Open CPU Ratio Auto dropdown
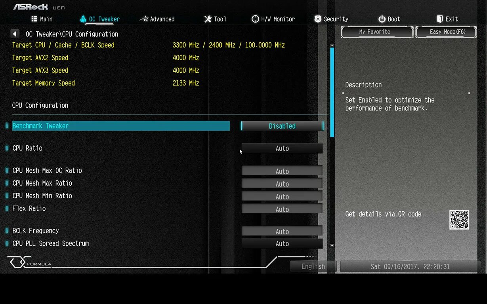Viewport: 487px width, 304px height. tap(282, 148)
